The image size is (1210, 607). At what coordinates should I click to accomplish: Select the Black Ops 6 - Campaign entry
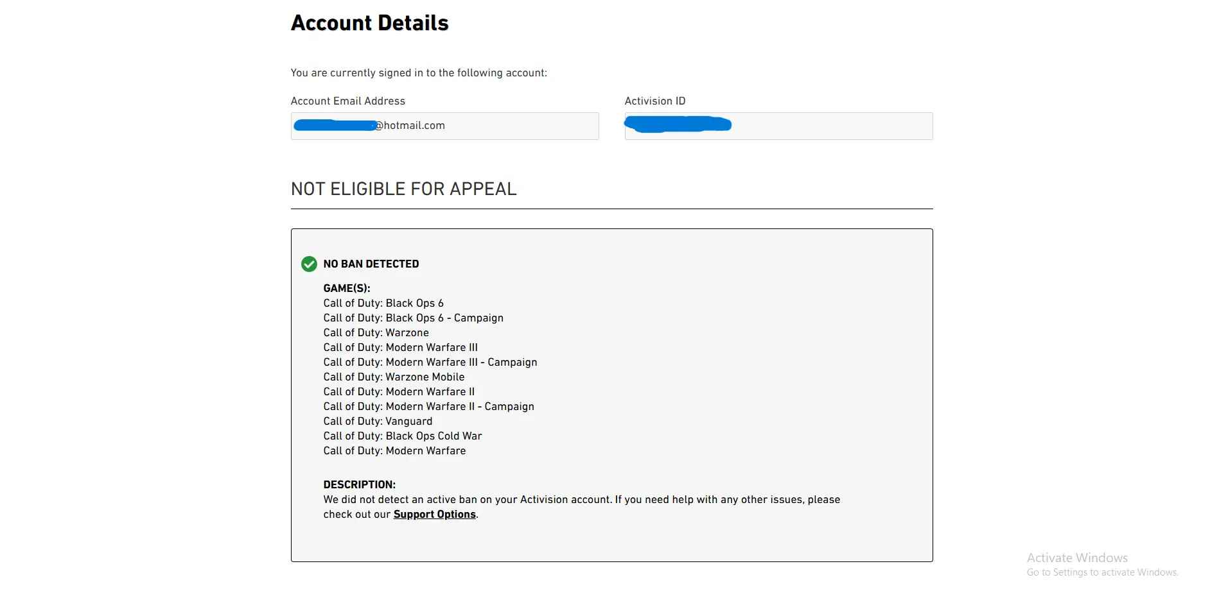(x=413, y=318)
